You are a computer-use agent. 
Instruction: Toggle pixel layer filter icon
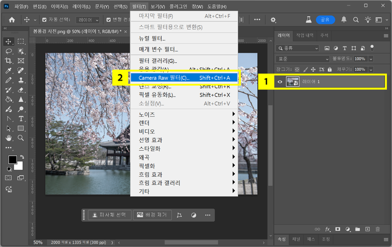pos(327,48)
